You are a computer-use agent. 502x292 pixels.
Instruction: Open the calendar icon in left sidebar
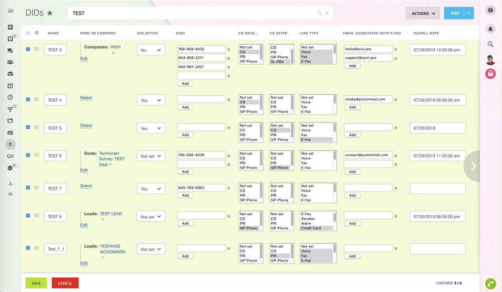pyautogui.click(x=10, y=86)
